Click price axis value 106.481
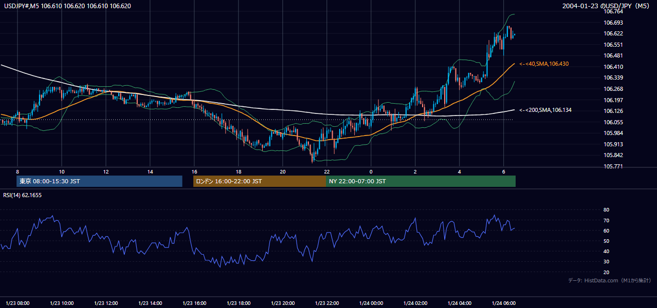This screenshot has width=657, height=308. tap(613, 55)
